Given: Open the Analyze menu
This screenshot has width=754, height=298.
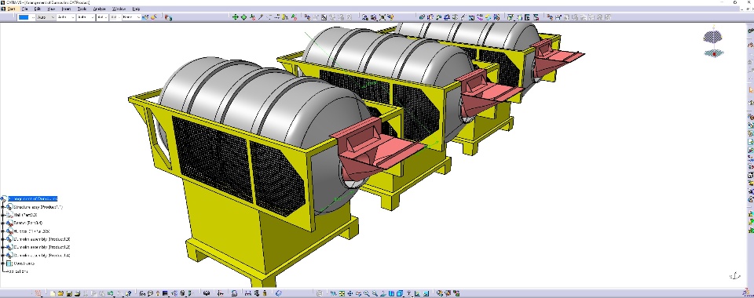Looking at the screenshot, I should [x=99, y=9].
